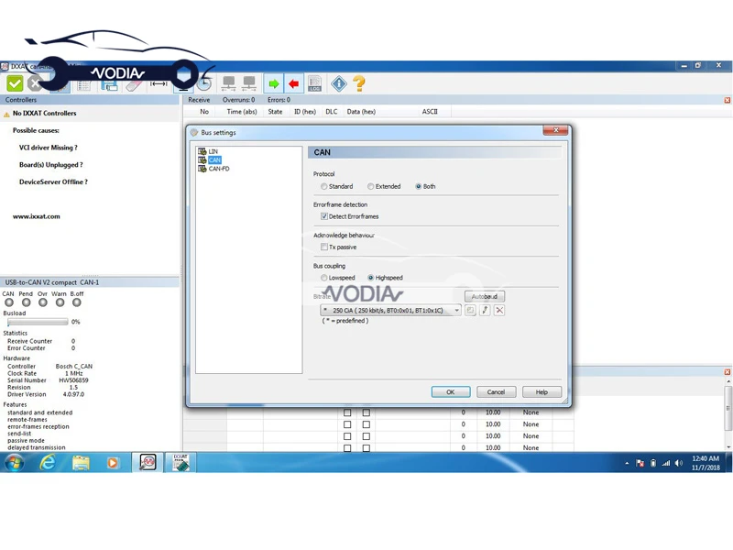Click the Busload progress bar
Viewport: 733px width, 550px height.
(38, 322)
